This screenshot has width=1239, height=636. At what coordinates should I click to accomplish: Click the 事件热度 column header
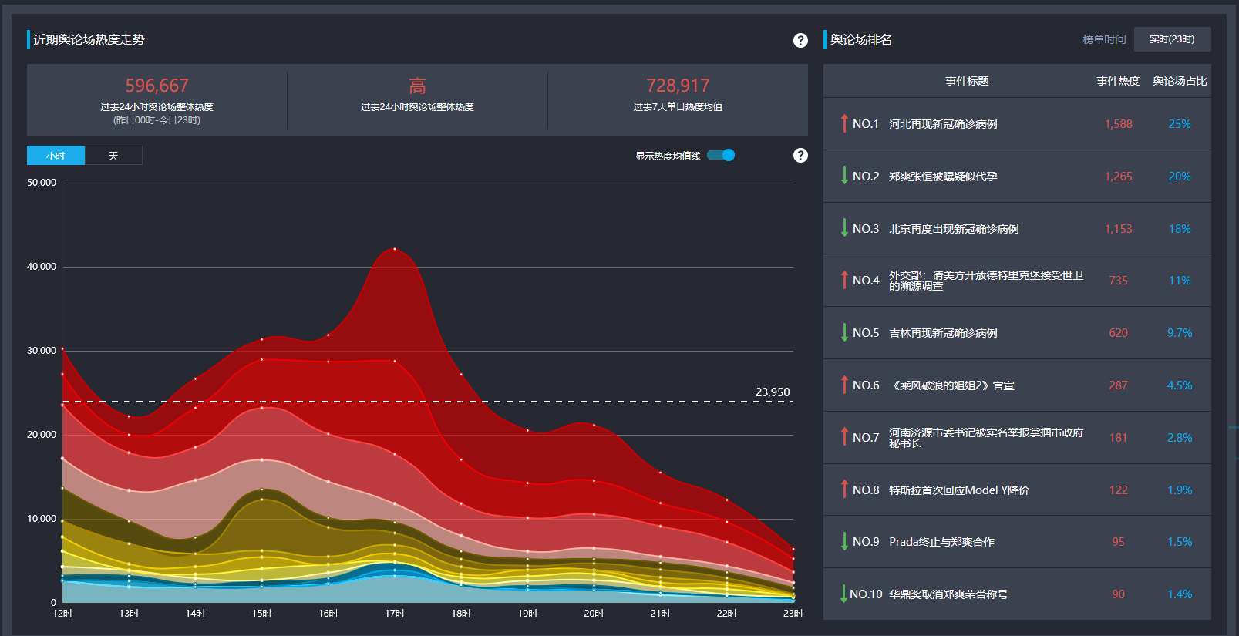pyautogui.click(x=1118, y=81)
